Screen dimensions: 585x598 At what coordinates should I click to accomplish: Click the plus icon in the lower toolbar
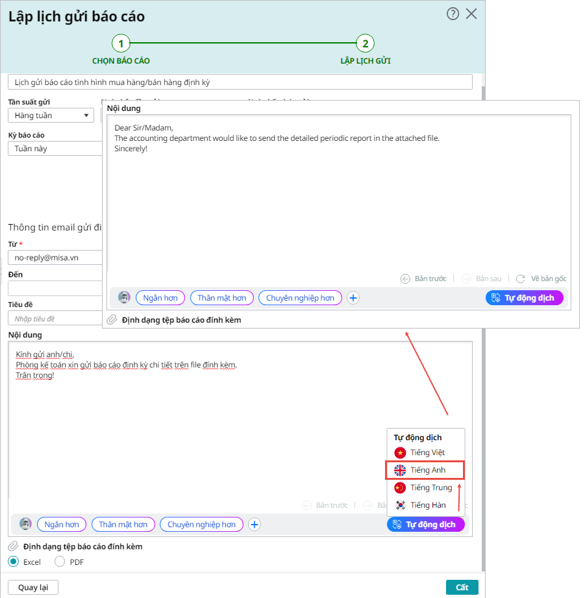coord(255,525)
